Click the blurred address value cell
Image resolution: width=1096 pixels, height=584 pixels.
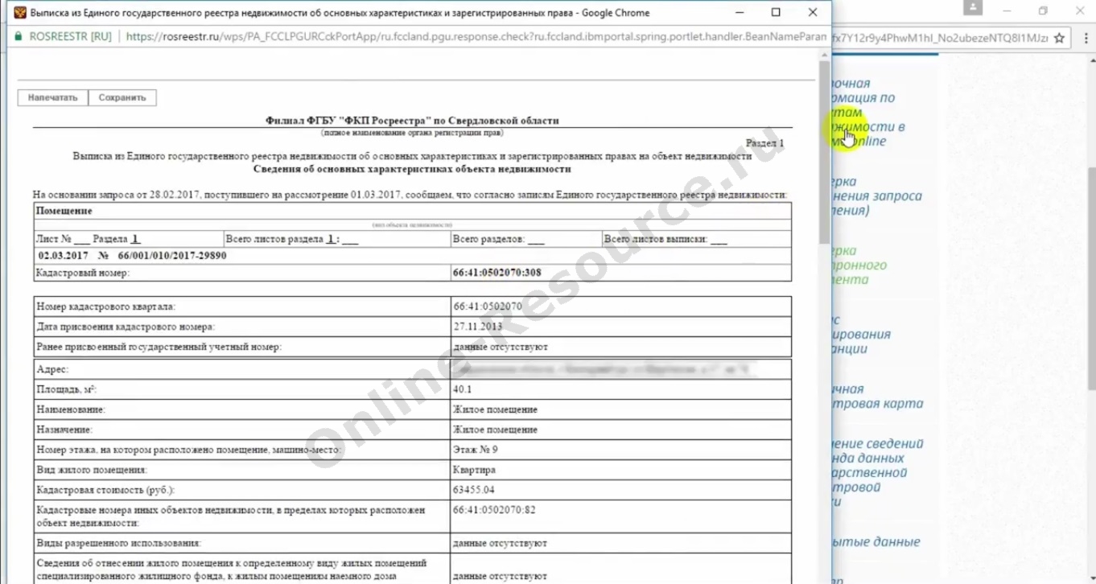tap(621, 369)
